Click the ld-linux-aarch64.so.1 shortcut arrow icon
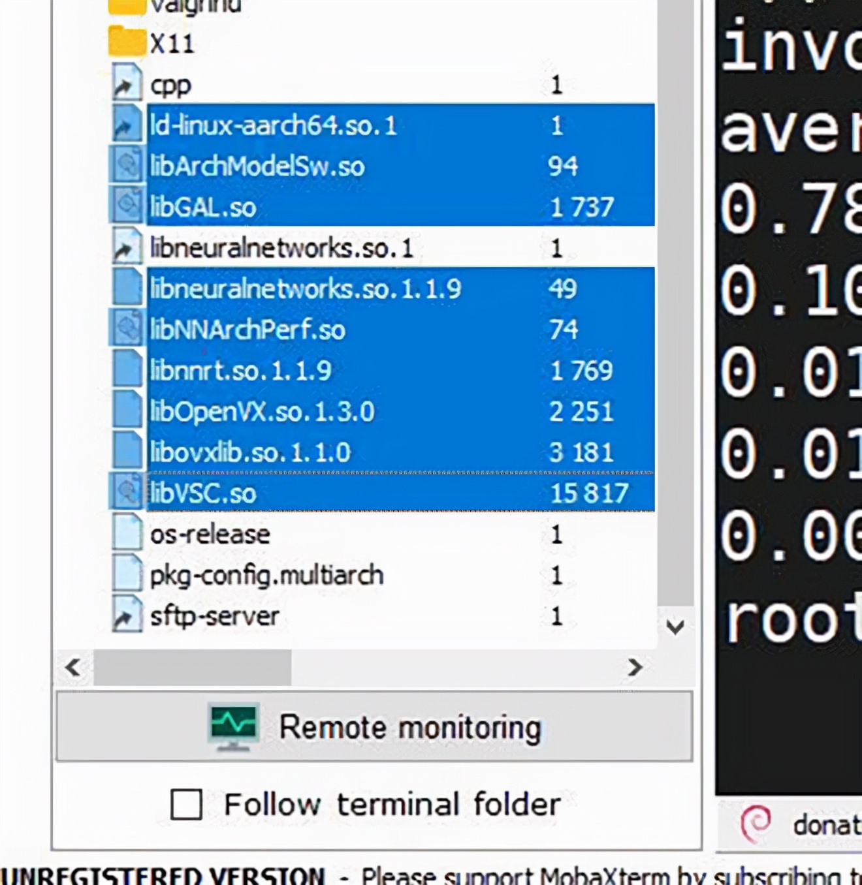 coord(128,125)
